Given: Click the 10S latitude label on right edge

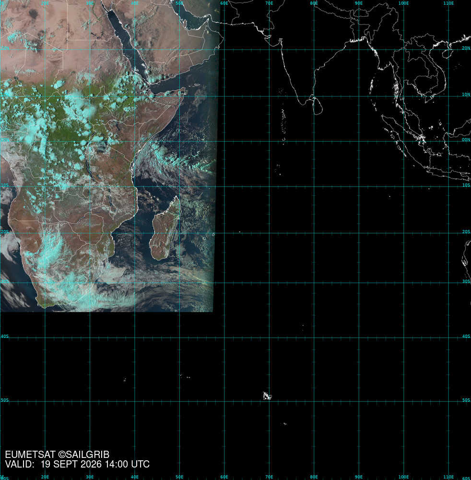Looking at the screenshot, I should 466,185.
